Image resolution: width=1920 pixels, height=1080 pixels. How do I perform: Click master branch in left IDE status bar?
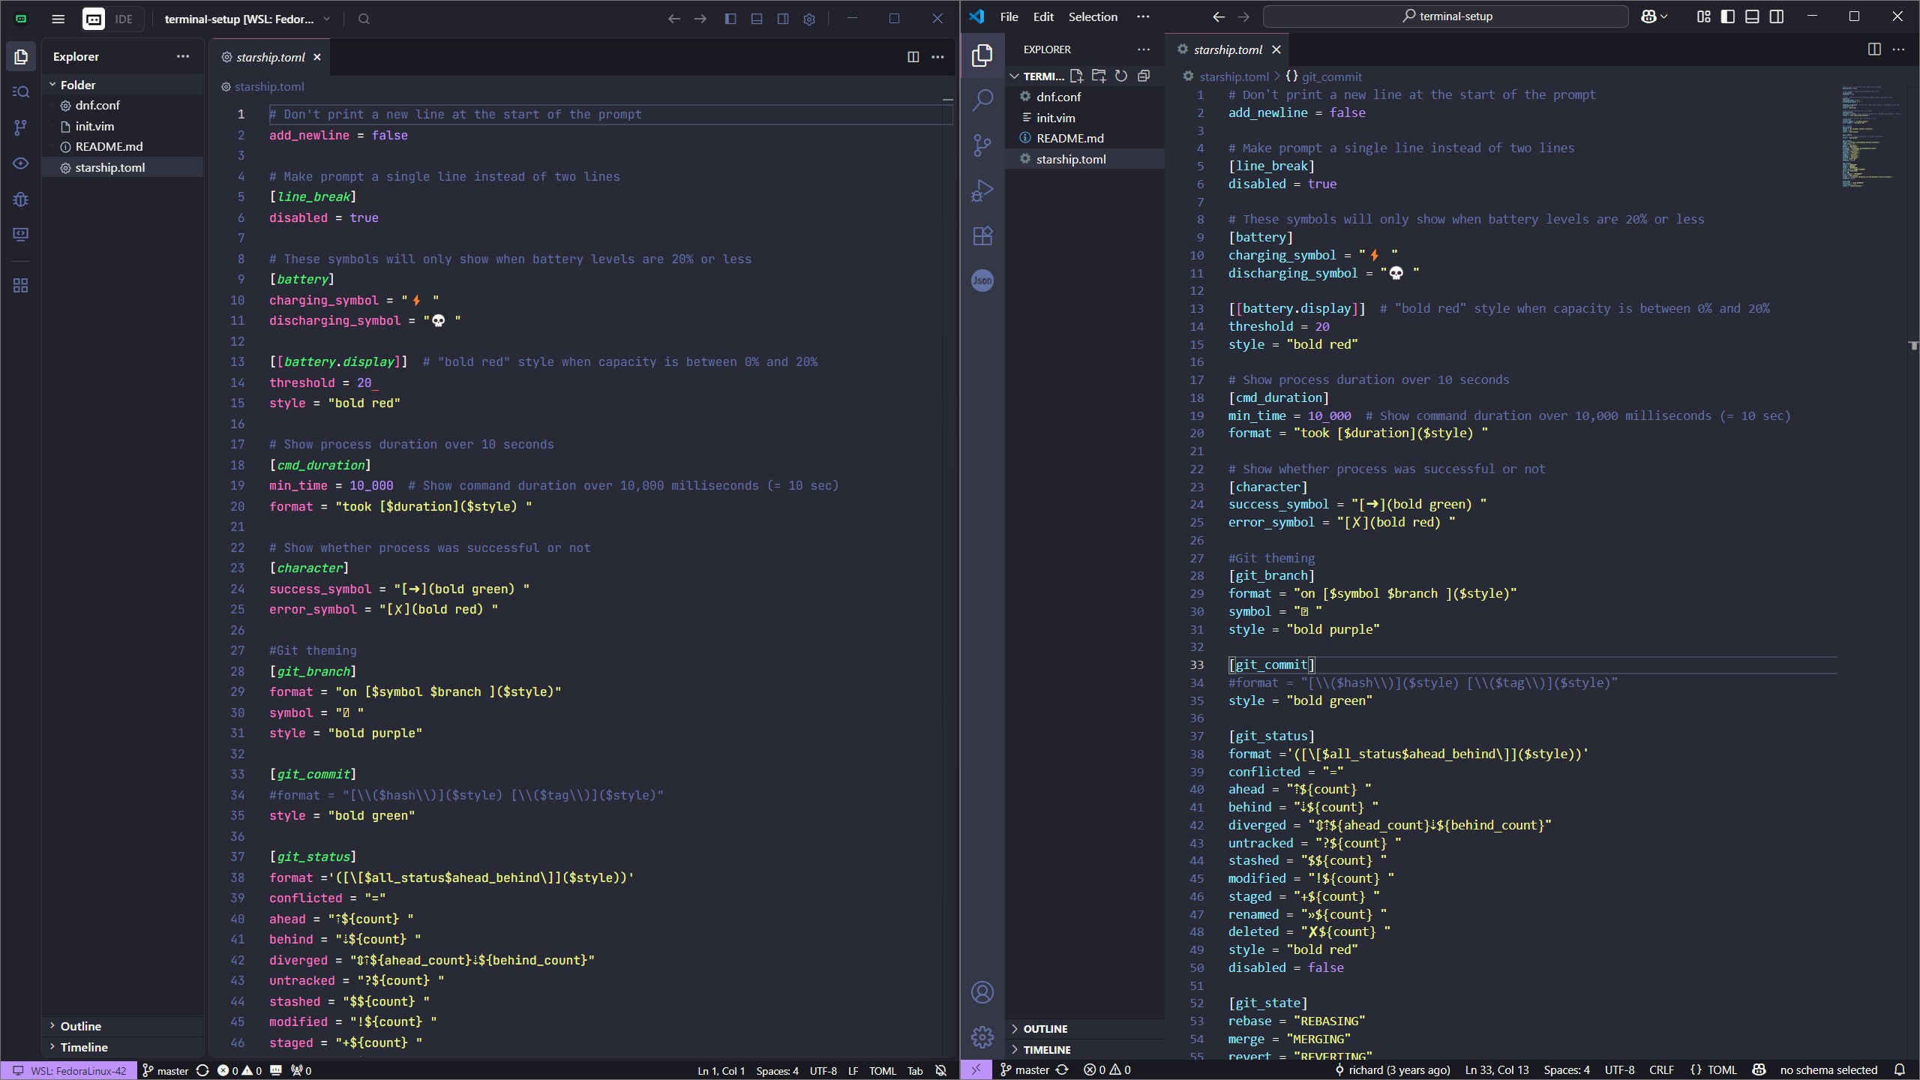point(166,1070)
